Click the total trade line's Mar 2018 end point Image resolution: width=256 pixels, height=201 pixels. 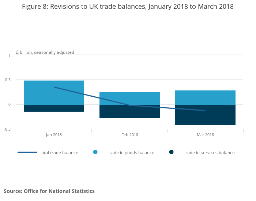pos(205,111)
